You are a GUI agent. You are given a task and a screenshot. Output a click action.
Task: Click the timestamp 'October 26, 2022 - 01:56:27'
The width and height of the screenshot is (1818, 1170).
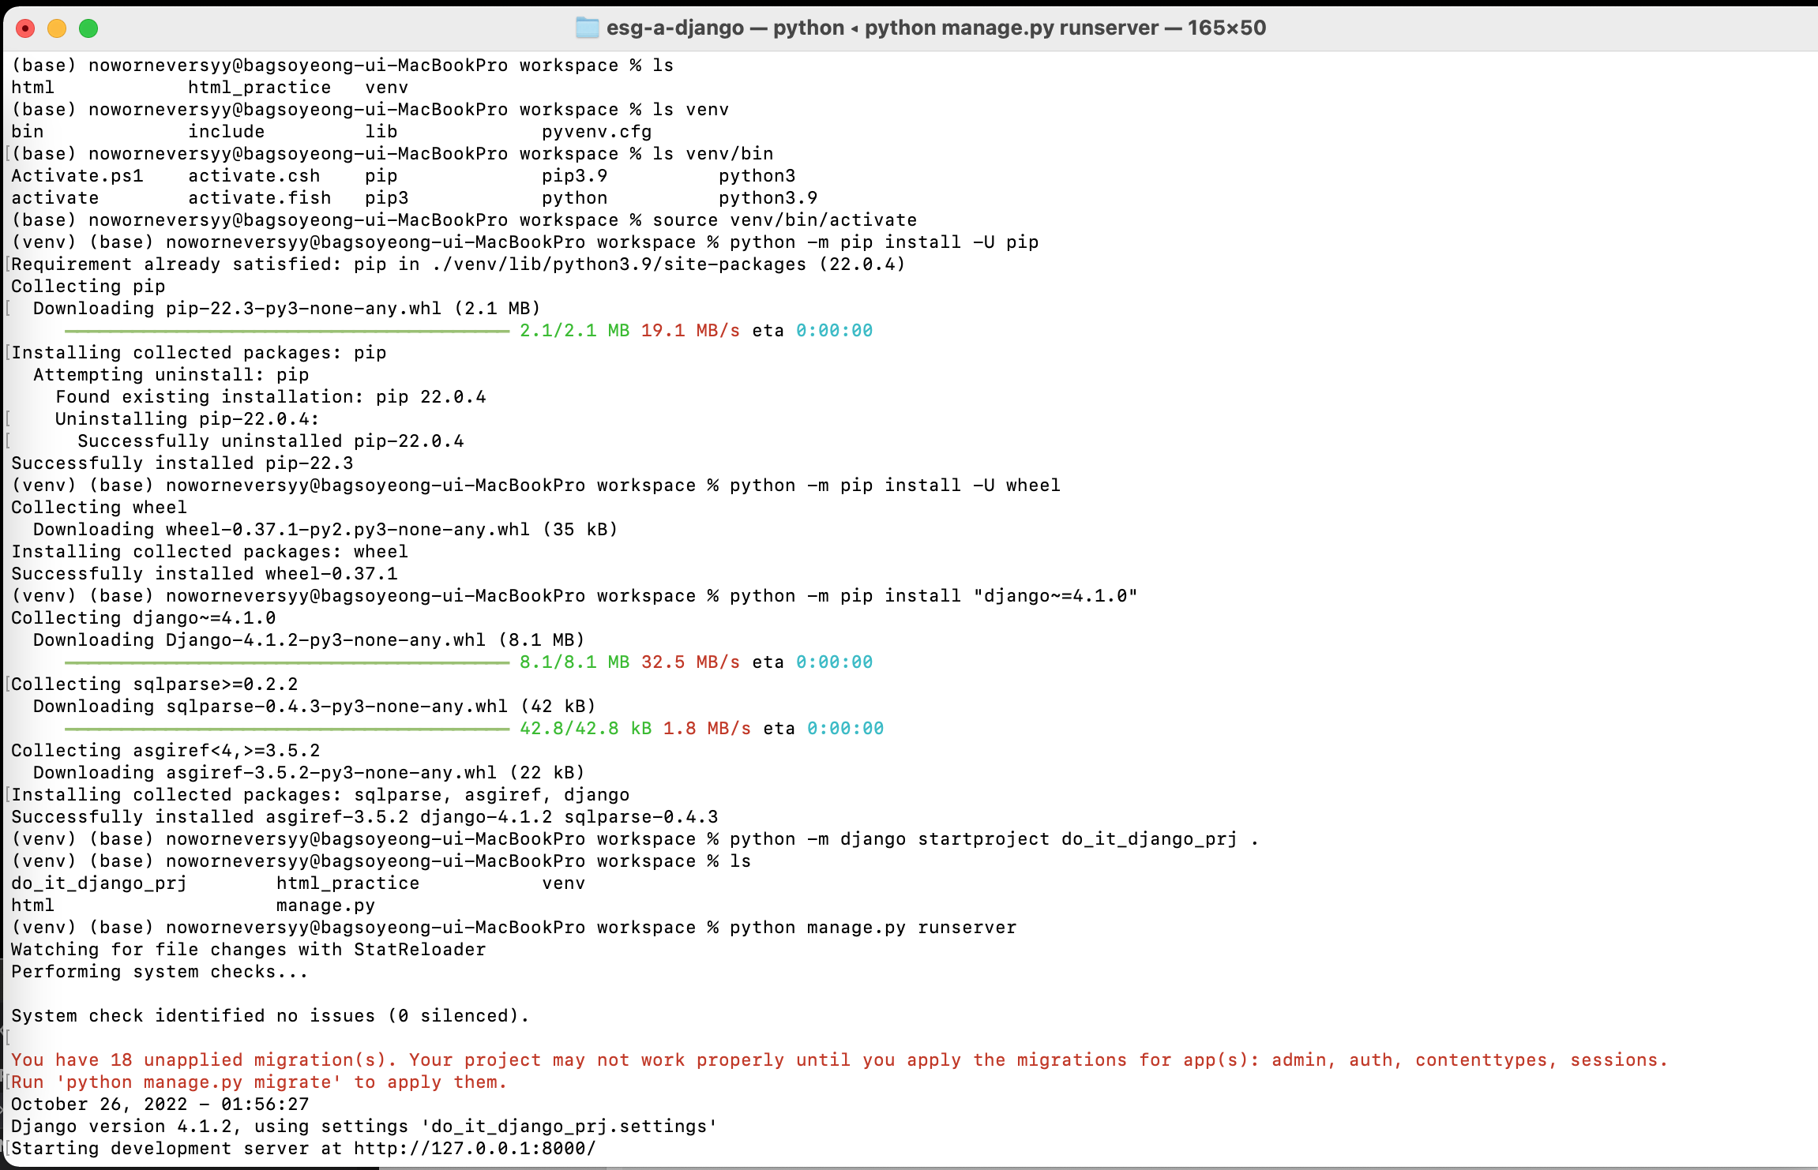(x=160, y=1104)
